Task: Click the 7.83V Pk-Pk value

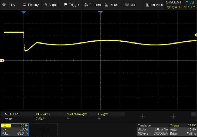Action: [40, 119]
